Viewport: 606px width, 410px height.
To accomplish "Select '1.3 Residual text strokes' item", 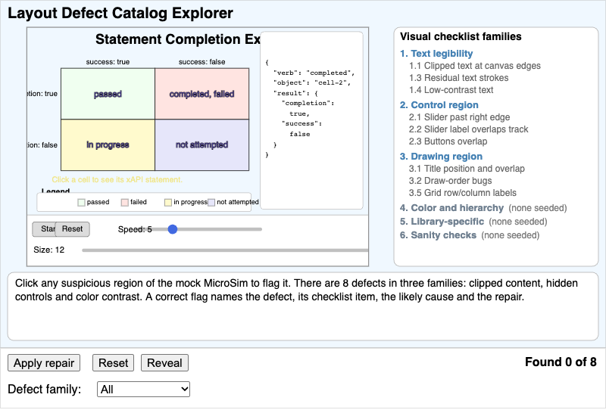I will 459,78.
